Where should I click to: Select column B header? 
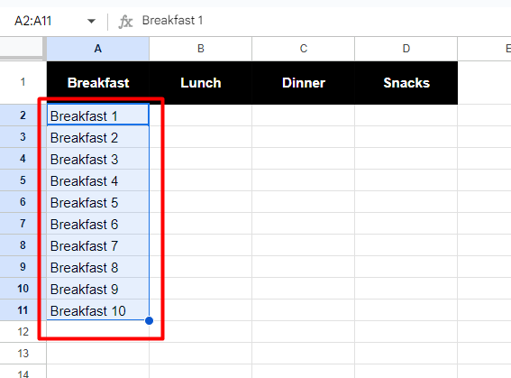tap(200, 49)
